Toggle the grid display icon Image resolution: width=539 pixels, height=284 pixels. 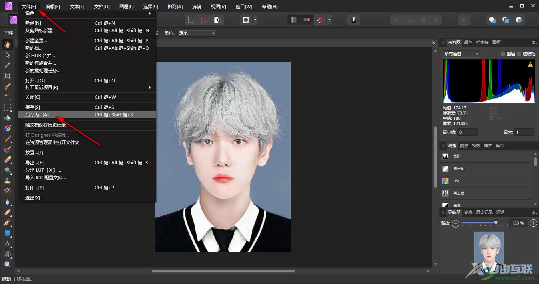294,20
